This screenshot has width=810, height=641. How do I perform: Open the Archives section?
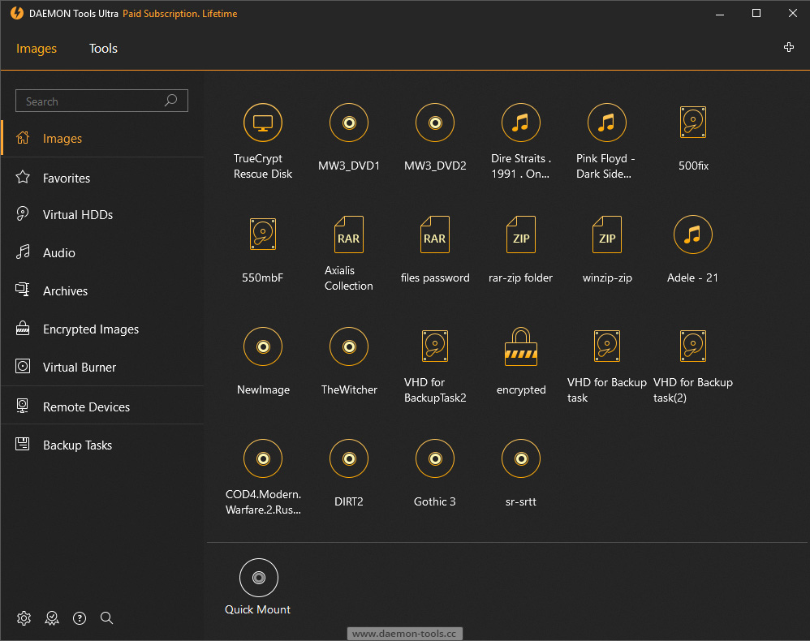65,290
